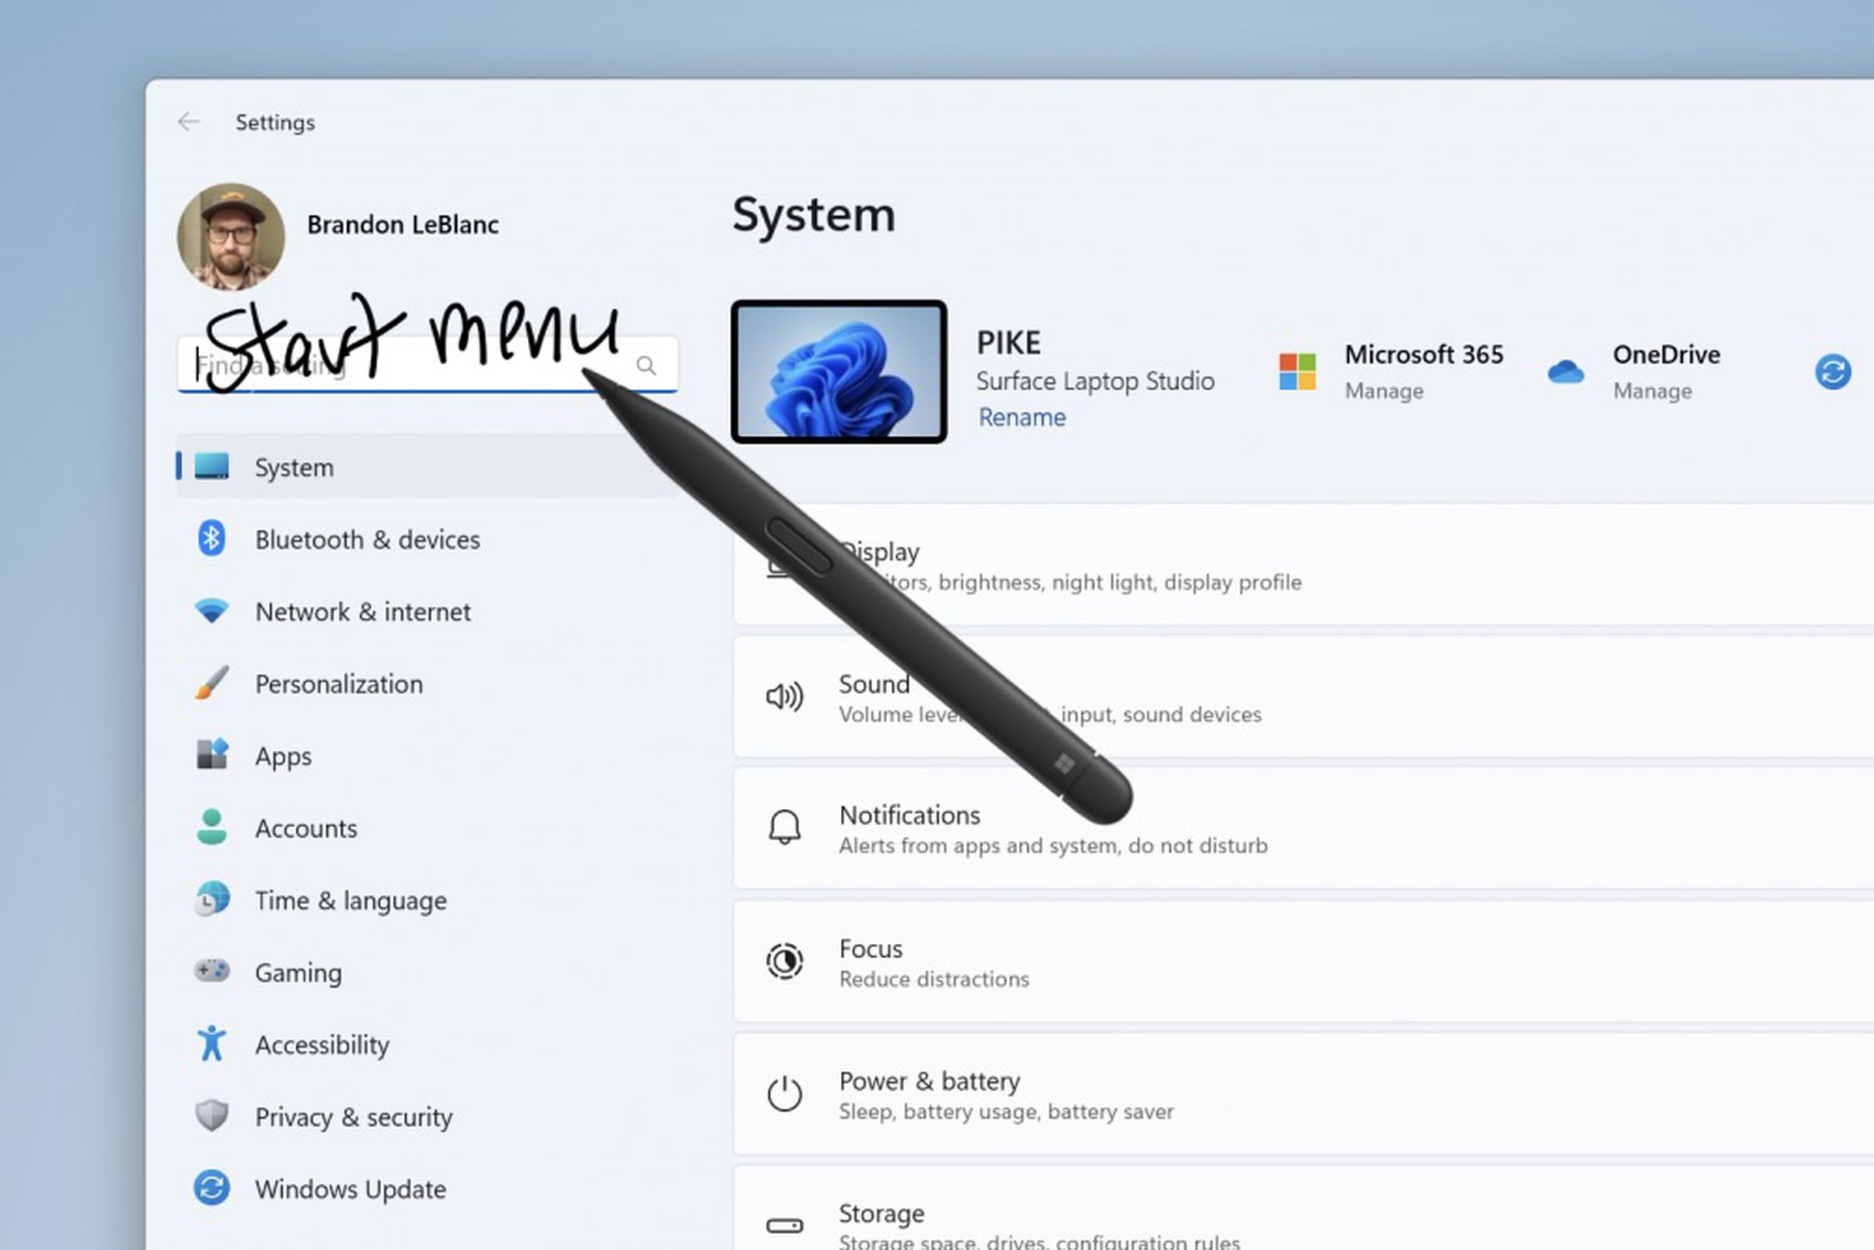Image resolution: width=1874 pixels, height=1250 pixels.
Task: Click the Rename link under PIKE device
Action: pos(1023,417)
